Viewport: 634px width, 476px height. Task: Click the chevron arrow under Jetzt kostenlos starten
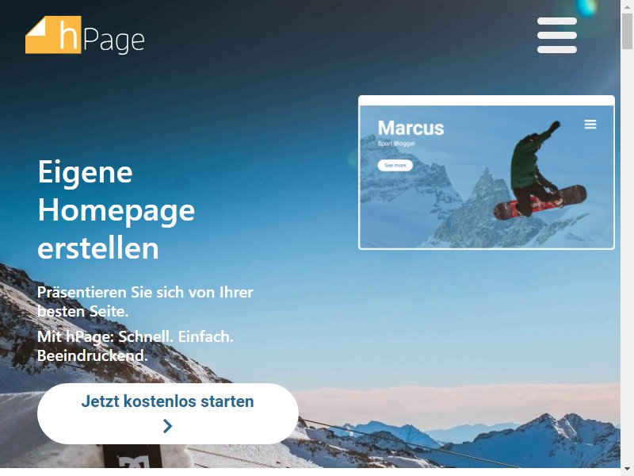tap(167, 426)
